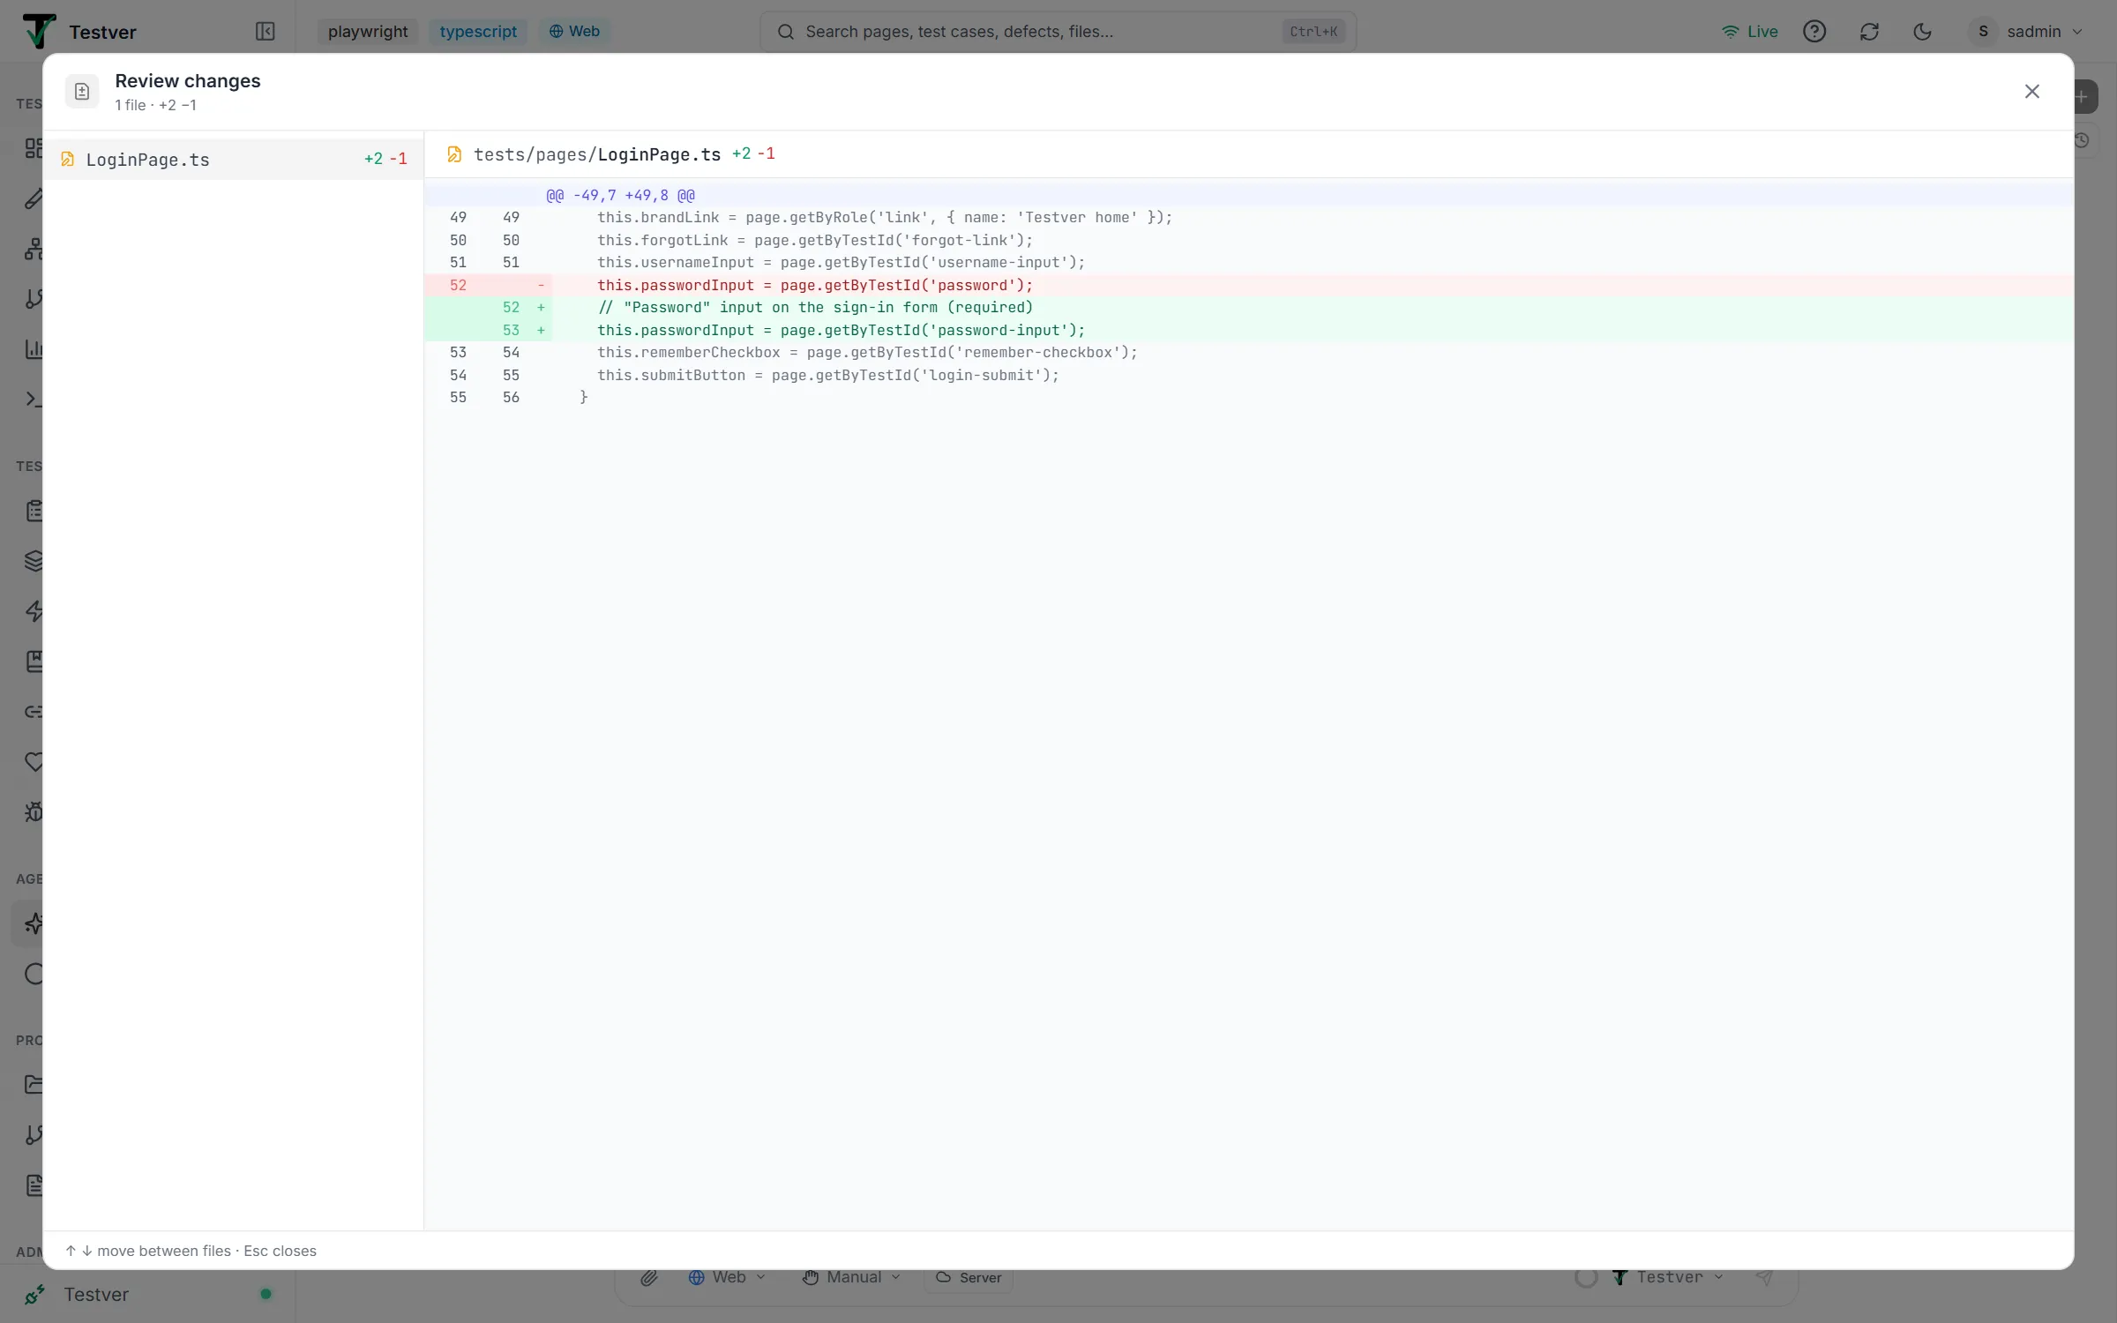The image size is (2117, 1323).
Task: Open the terminal icon in the sidebar
Action: (34, 400)
